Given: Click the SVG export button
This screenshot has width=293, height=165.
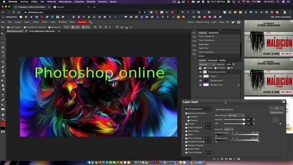Looking at the screenshot, I should point(86,27).
